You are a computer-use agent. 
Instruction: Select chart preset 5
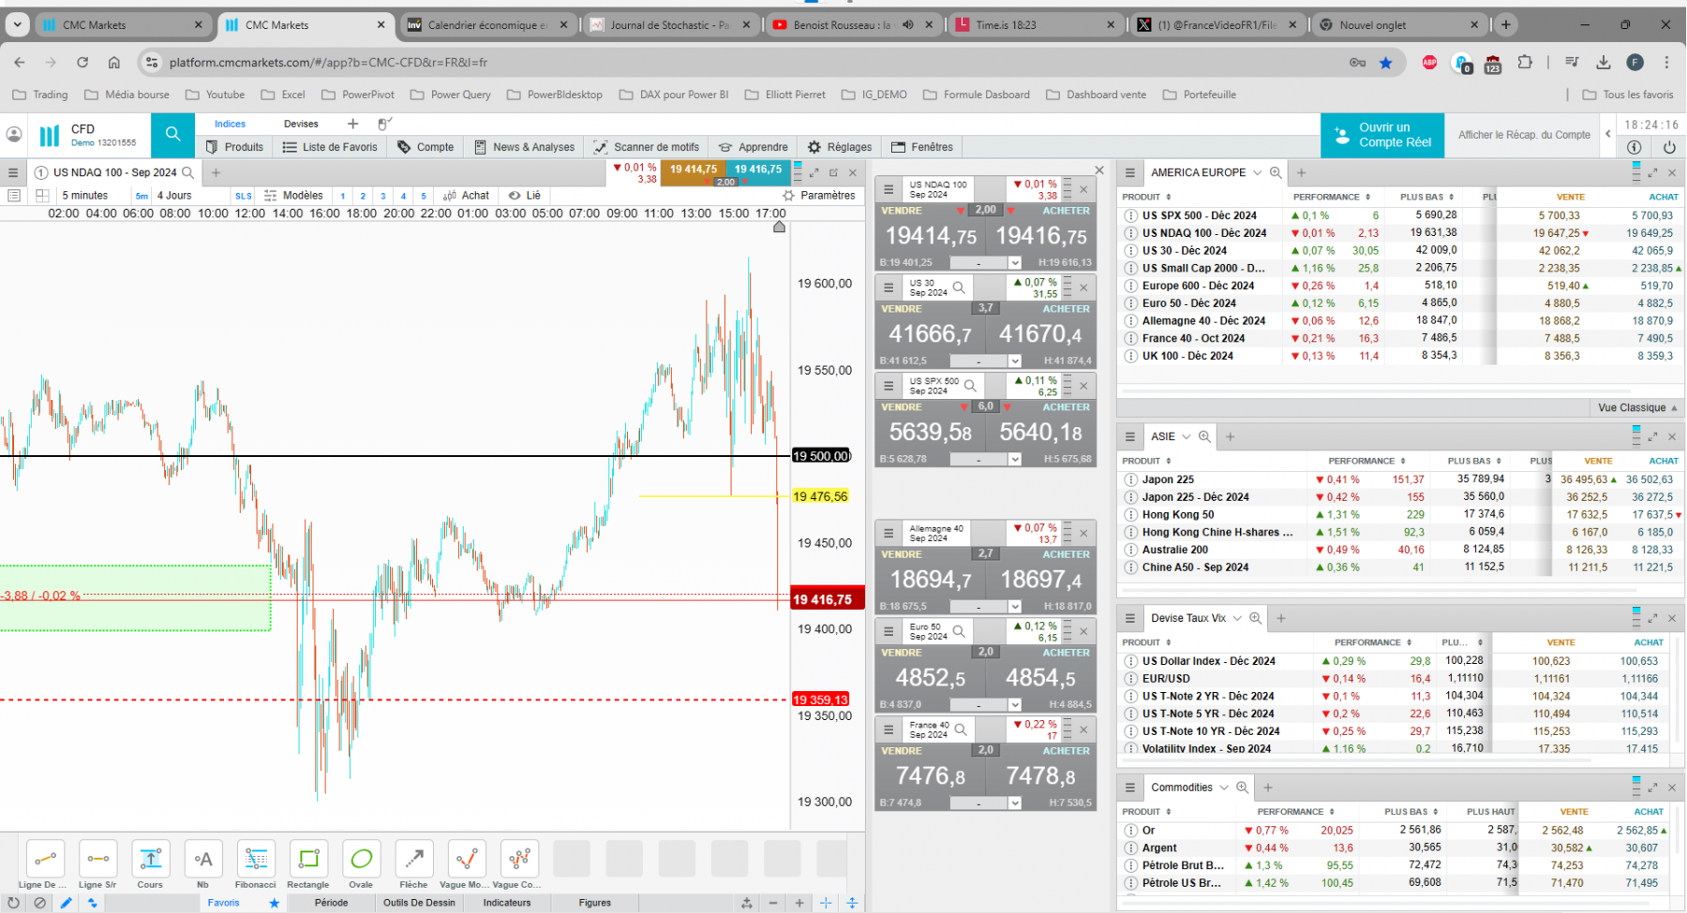[x=424, y=196]
